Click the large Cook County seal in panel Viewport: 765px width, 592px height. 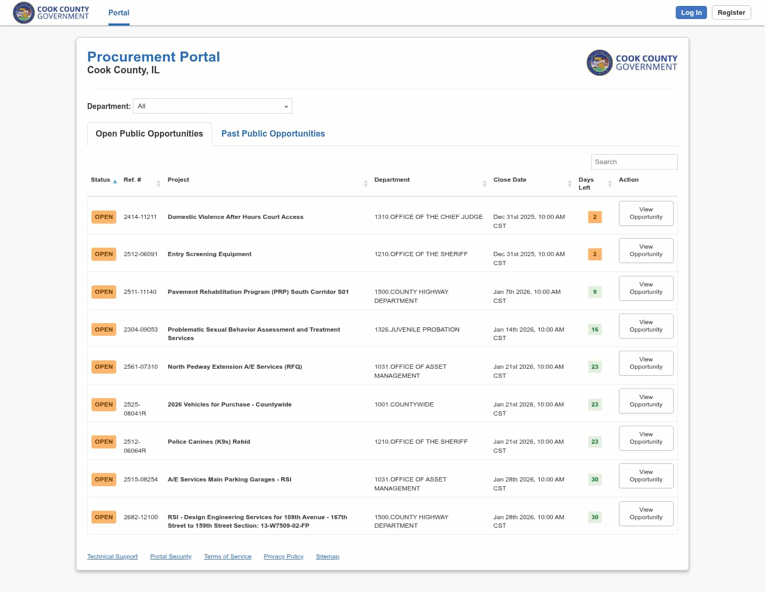pyautogui.click(x=599, y=63)
